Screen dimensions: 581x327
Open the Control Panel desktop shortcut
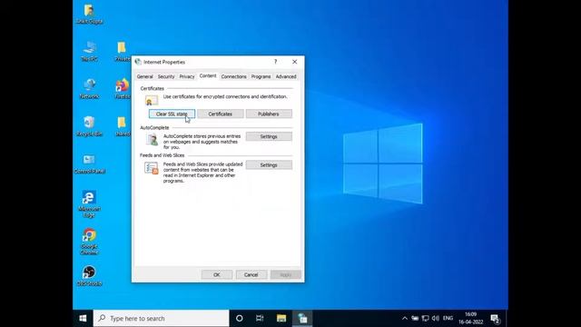coord(89,163)
